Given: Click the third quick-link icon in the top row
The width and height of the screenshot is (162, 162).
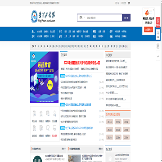Looking at the screenshot, I should [48, 114].
